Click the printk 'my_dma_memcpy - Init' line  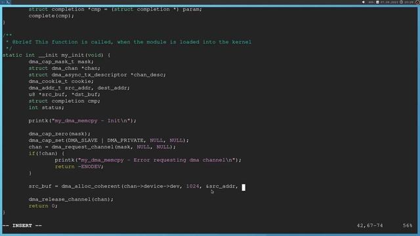(82, 121)
